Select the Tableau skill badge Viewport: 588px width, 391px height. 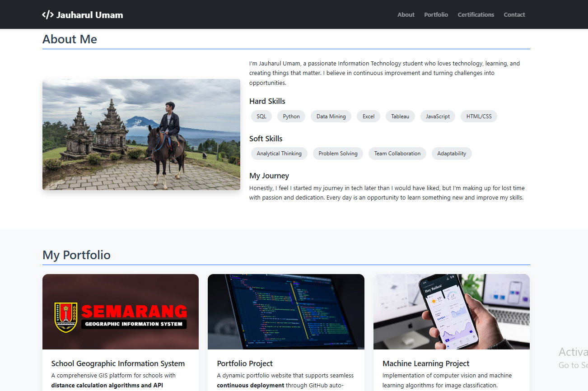pos(400,116)
